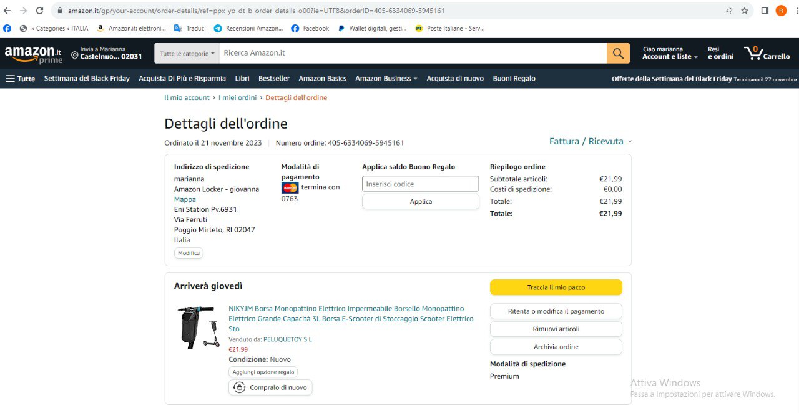The width and height of the screenshot is (799, 413).
Task: Click the orange search magnifier button
Action: click(617, 54)
